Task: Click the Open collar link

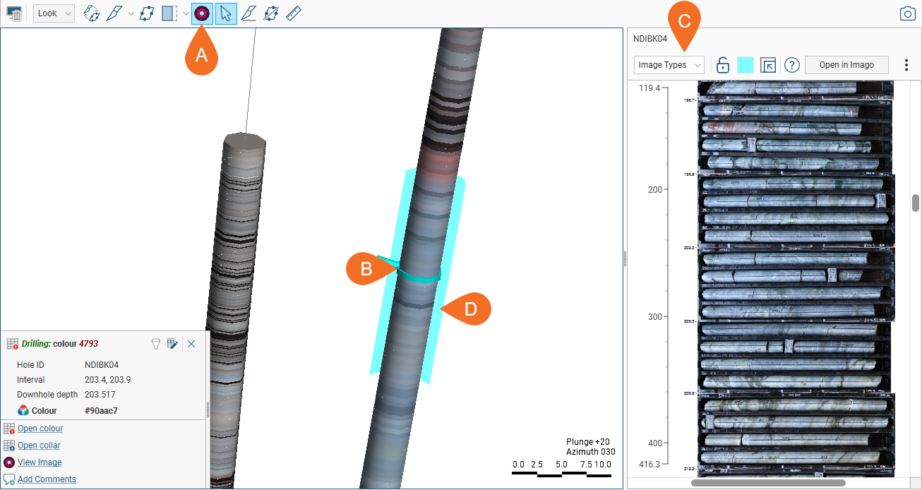Action: click(x=39, y=446)
